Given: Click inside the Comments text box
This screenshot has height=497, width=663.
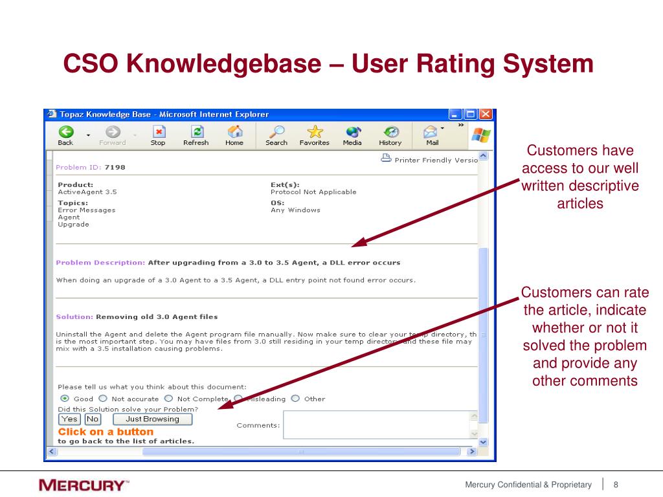Looking at the screenshot, I should (x=377, y=425).
